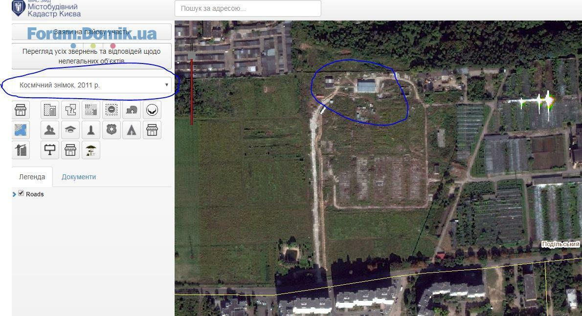Open the Документи tab
This screenshot has width=582, height=316.
[x=79, y=177]
